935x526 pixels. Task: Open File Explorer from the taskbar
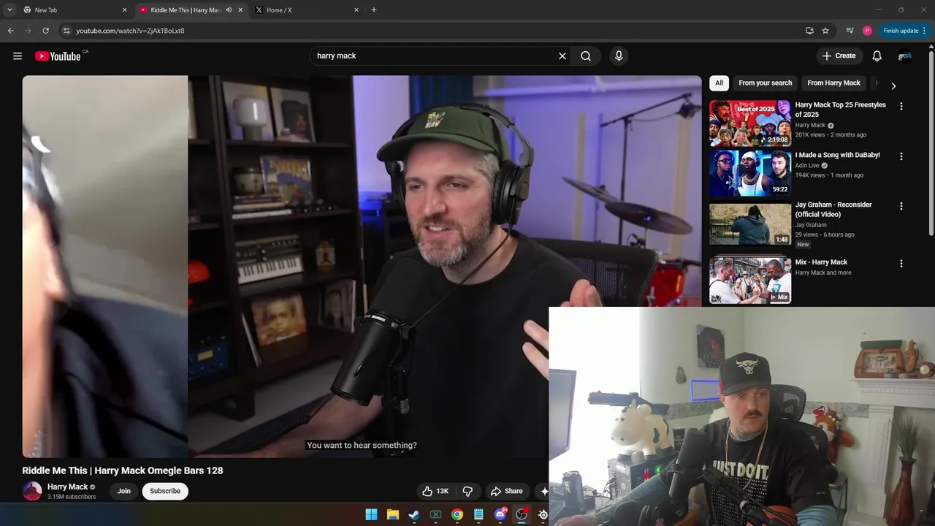point(392,514)
